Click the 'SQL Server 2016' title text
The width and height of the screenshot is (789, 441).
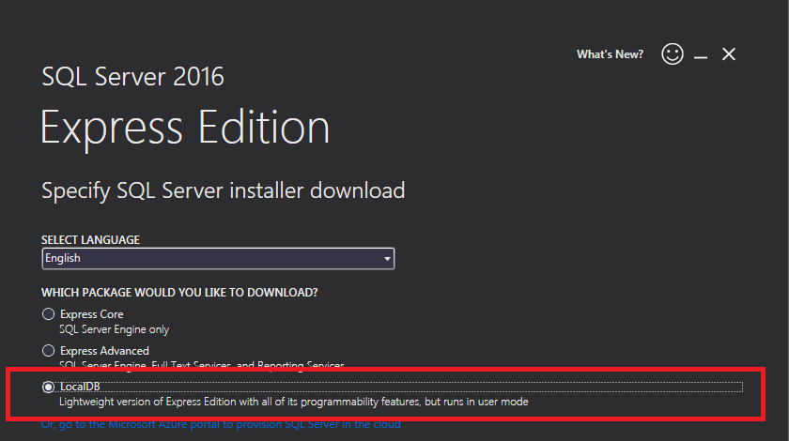pos(132,76)
